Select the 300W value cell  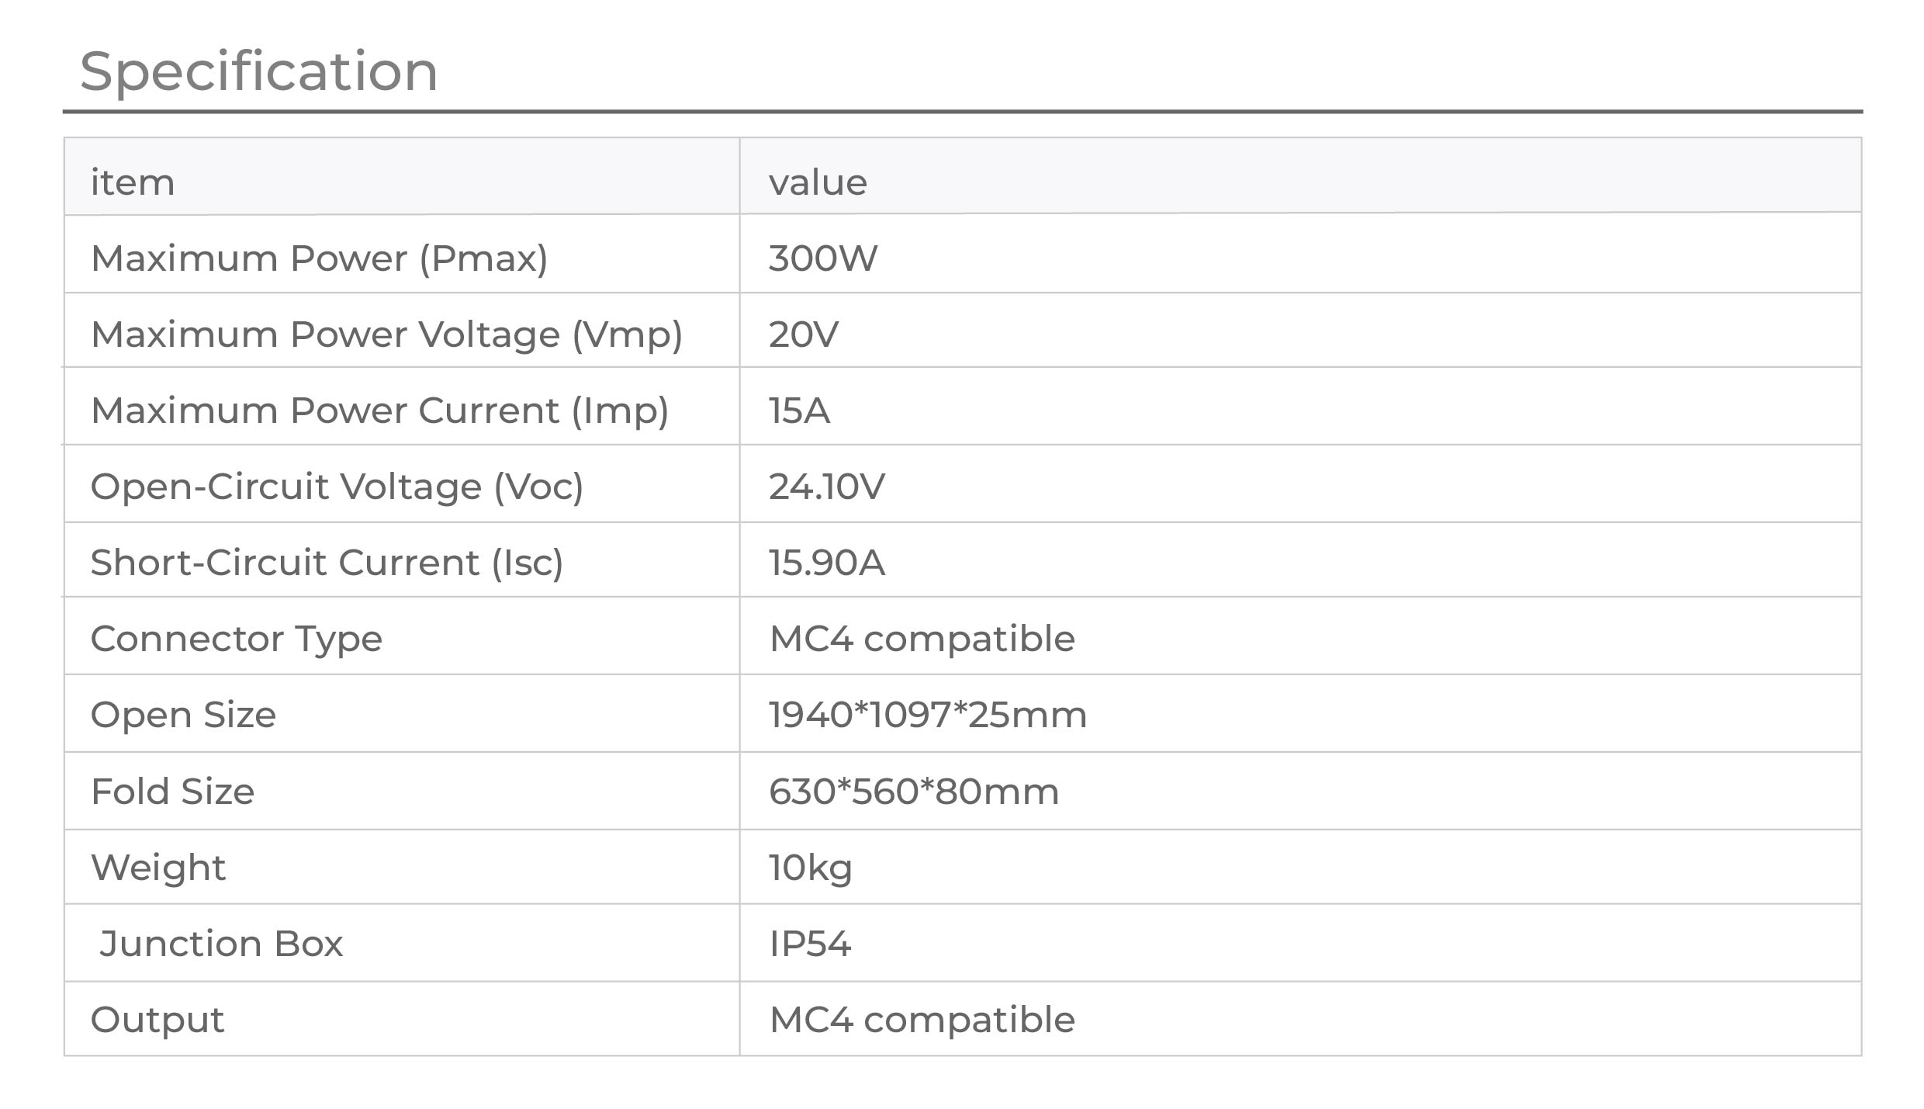(x=822, y=258)
